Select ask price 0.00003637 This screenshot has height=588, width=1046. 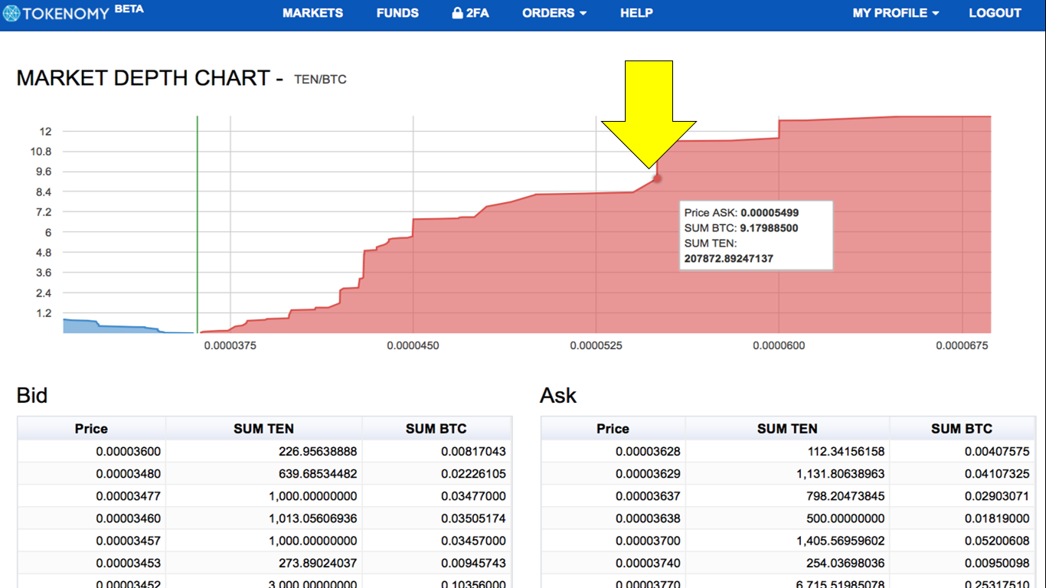tap(648, 496)
